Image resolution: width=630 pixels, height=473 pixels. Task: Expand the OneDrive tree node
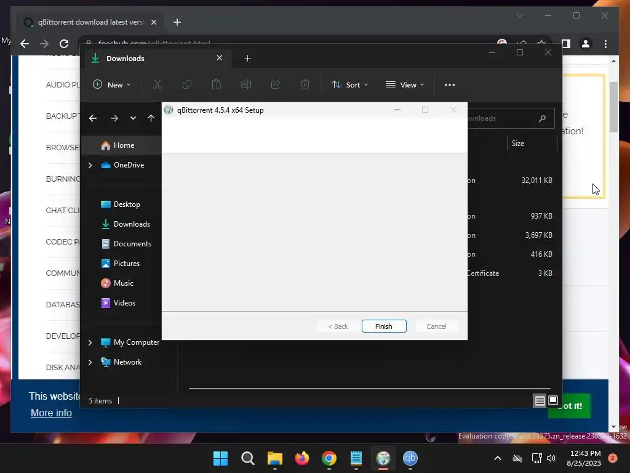pyautogui.click(x=90, y=165)
